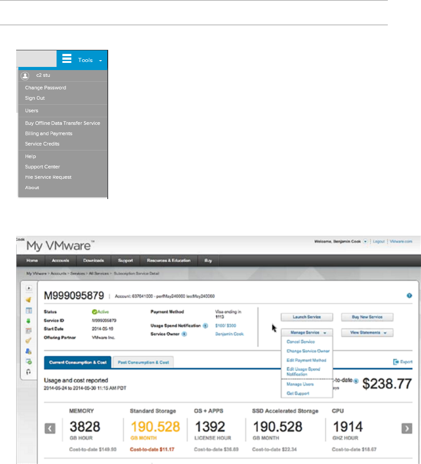The image size is (421, 464).
Task: Select Change Password in Tools menu
Action: [45, 88]
